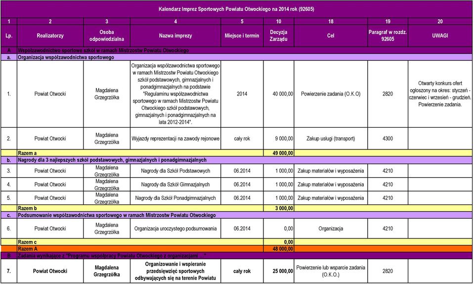Click the 'Paragraf w rozdz. 92605' header
This screenshot has height=284, width=474.
coord(388,36)
